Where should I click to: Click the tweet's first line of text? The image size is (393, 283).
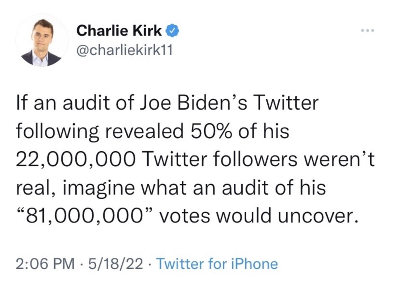pyautogui.click(x=167, y=103)
